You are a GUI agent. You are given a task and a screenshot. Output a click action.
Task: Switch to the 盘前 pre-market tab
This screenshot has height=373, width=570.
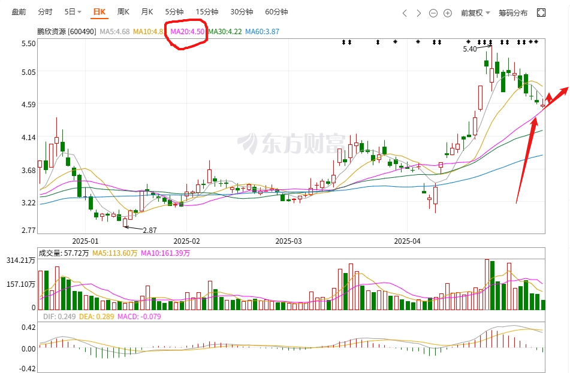19,12
